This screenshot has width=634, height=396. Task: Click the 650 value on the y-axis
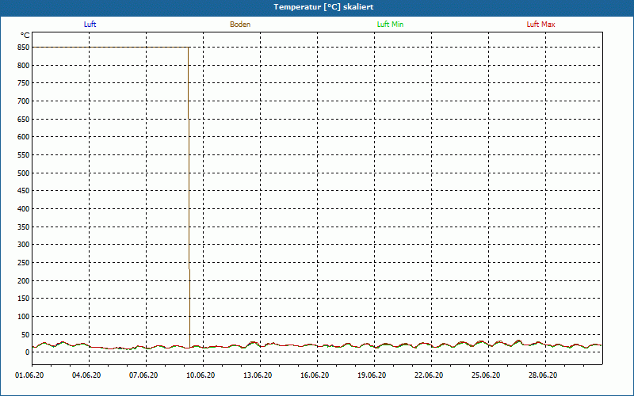click(x=24, y=120)
